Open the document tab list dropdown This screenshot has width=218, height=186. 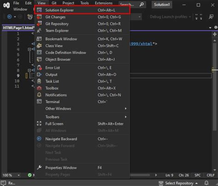tap(210, 27)
